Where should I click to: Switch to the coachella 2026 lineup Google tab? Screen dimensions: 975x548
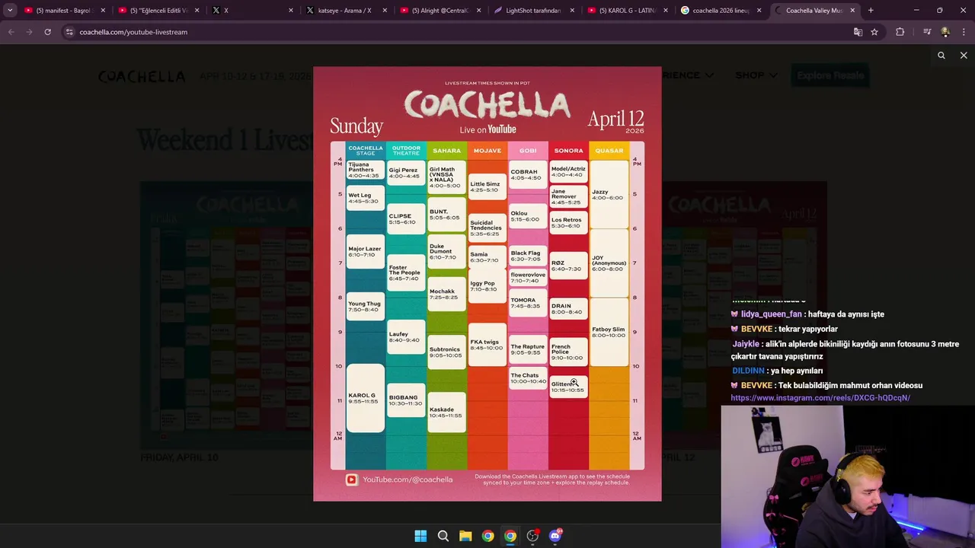pyautogui.click(x=721, y=11)
